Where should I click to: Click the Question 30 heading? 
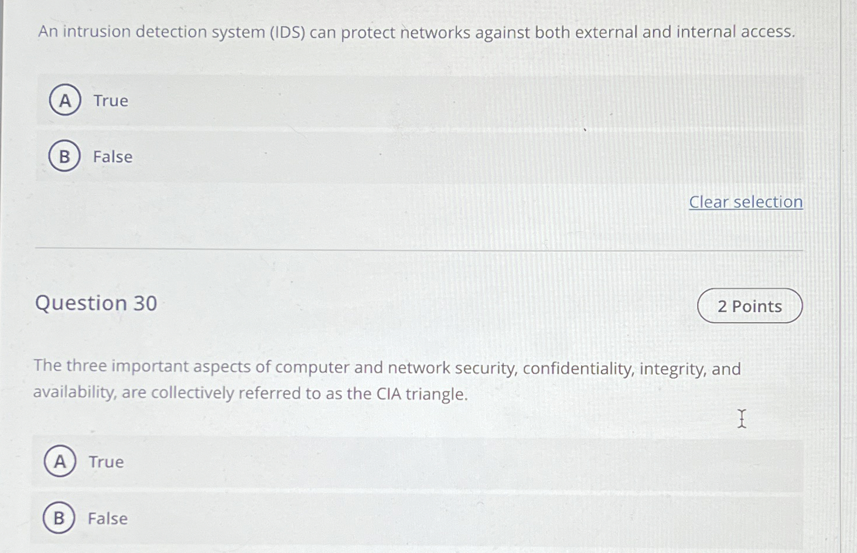click(95, 303)
